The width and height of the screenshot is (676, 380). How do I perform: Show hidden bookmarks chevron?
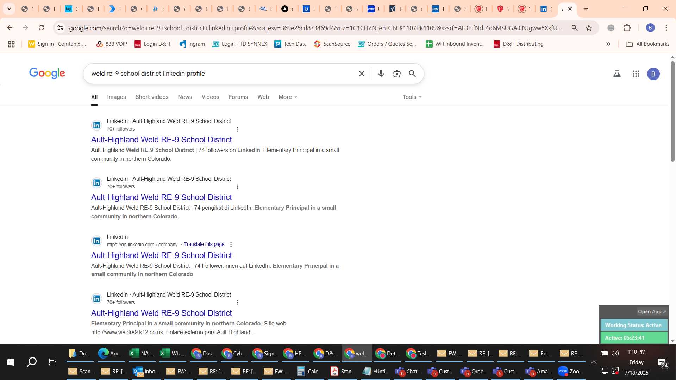(608, 44)
